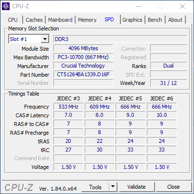Click CAS# Latency value 10.0

tap(162, 115)
